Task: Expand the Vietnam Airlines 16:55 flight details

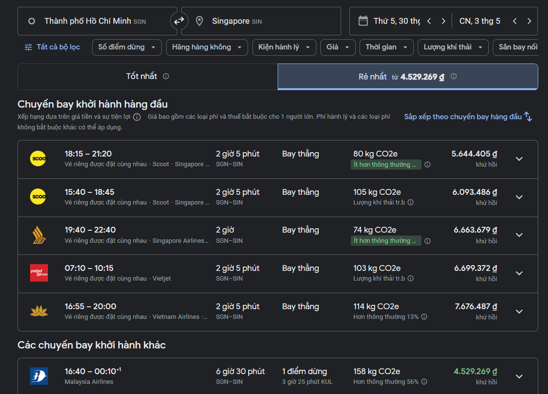Action: pyautogui.click(x=519, y=312)
